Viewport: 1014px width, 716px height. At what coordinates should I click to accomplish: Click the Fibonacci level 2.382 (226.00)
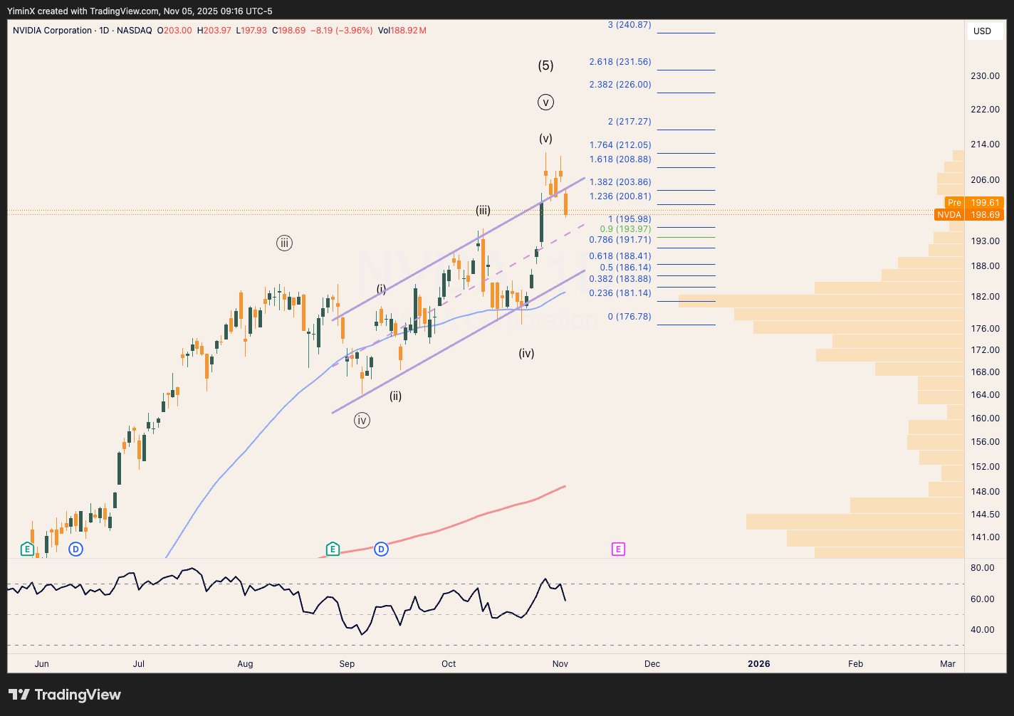(620, 85)
